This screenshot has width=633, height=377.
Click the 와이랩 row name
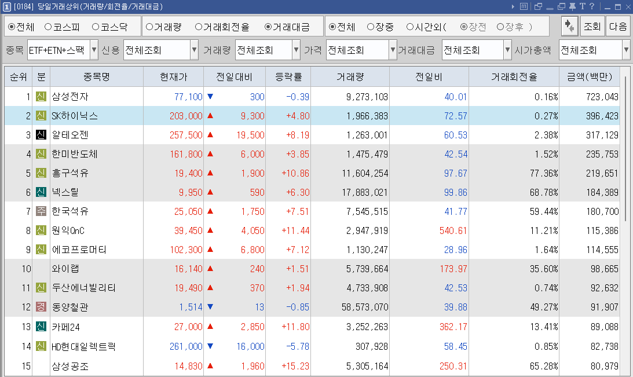click(65, 269)
